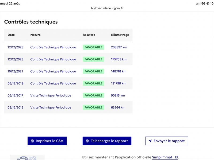Click the FAVORABLE badge for 12/12/2023

93,59
